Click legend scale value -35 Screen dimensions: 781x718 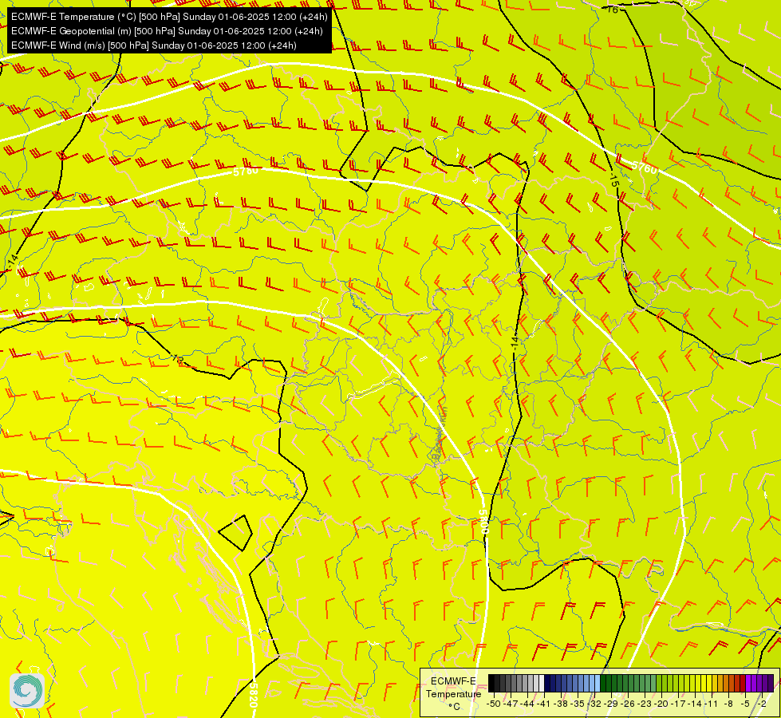tap(578, 704)
